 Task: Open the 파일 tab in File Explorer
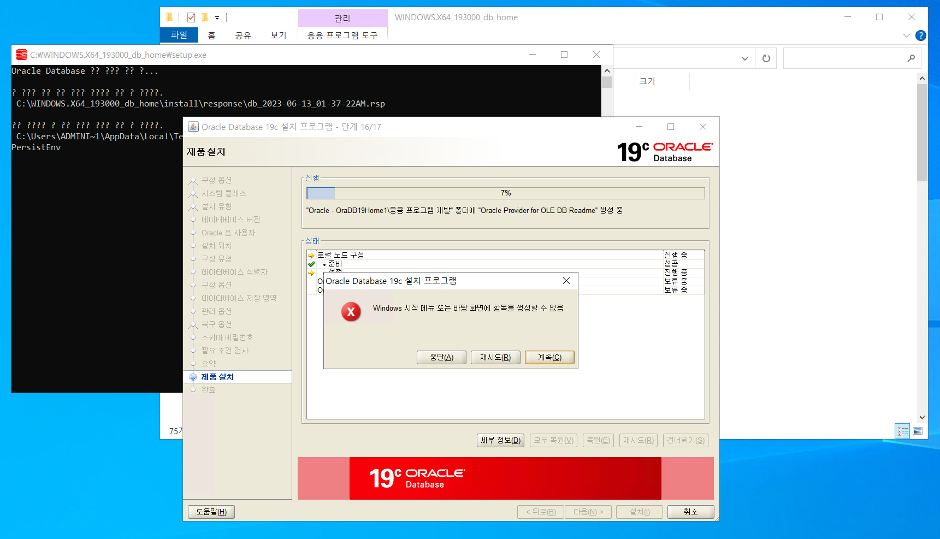(x=179, y=35)
